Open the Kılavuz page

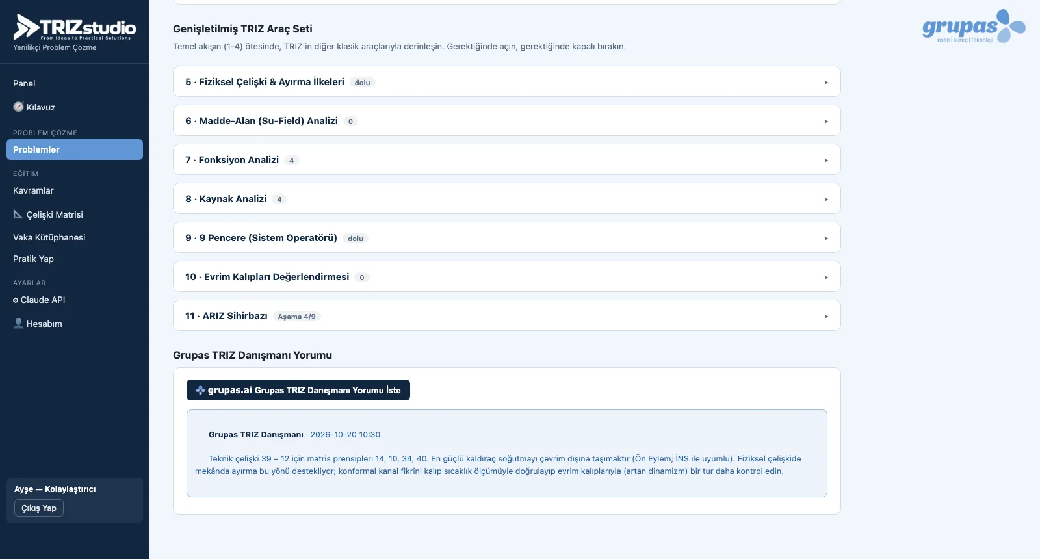coord(75,107)
